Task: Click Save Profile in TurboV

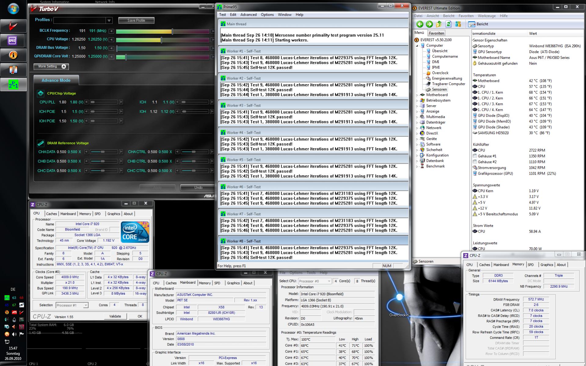Action: pos(136,20)
